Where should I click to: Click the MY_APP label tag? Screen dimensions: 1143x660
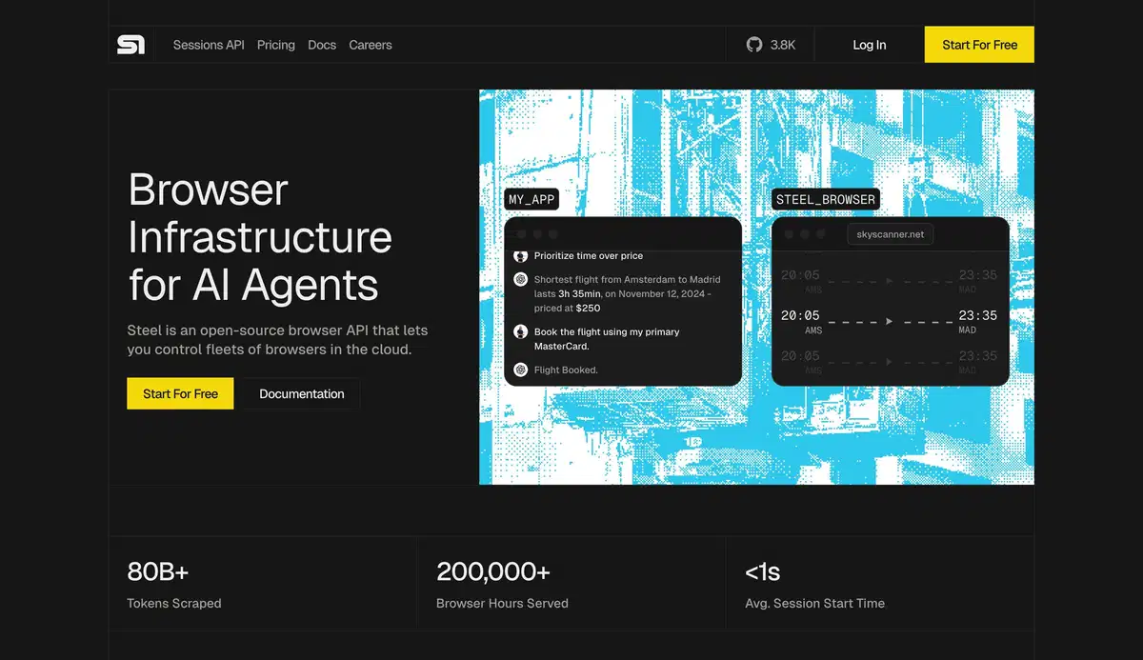tap(531, 200)
